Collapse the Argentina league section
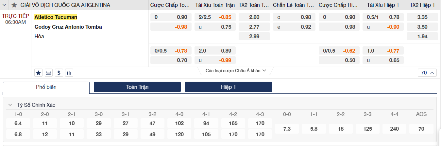 coord(5,5)
